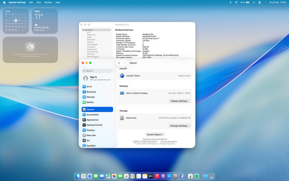Open FaceTime from the Dock

click(120, 176)
